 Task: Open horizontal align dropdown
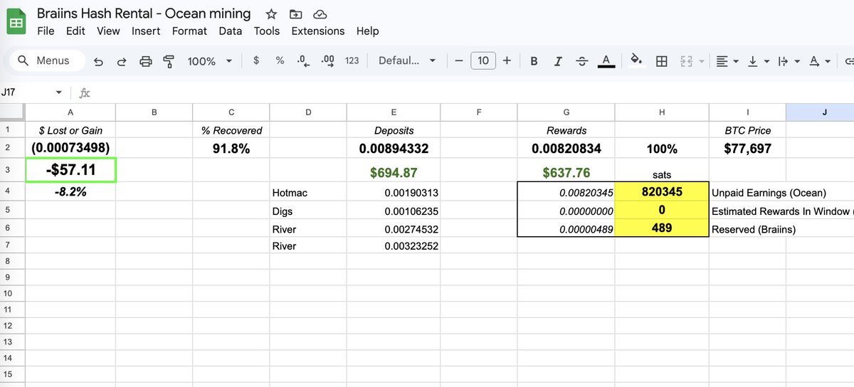coord(727,61)
